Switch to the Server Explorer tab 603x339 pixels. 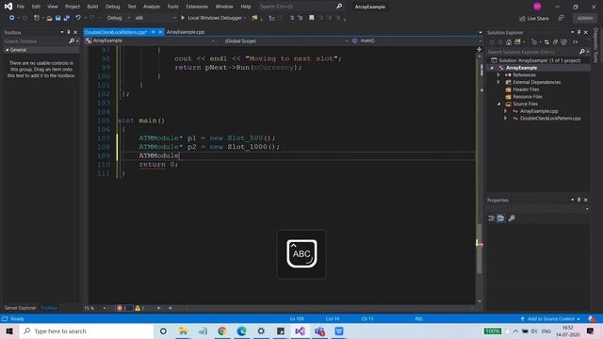[x=20, y=308]
